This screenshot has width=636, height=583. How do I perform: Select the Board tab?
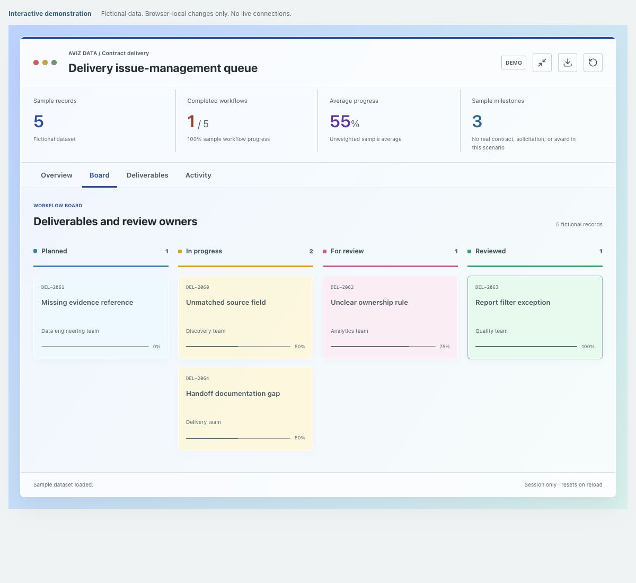[x=100, y=175]
